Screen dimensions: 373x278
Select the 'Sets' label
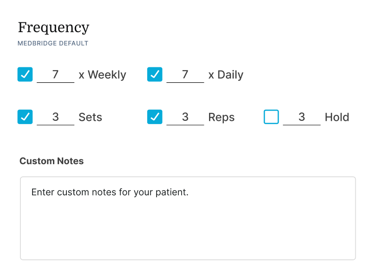90,117
